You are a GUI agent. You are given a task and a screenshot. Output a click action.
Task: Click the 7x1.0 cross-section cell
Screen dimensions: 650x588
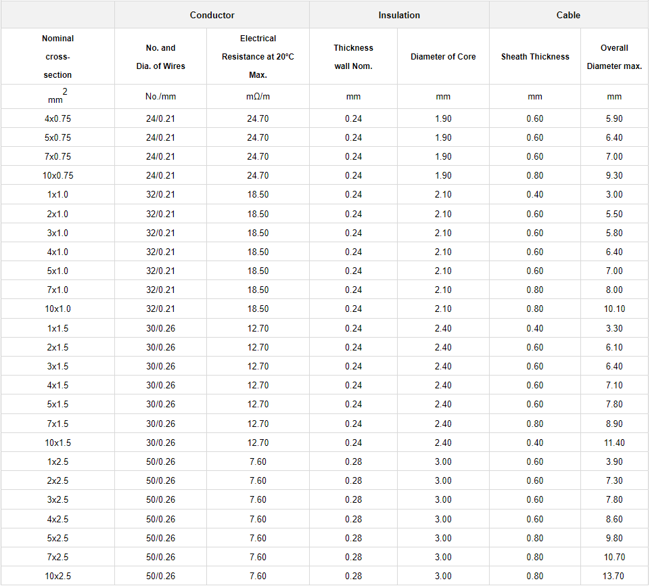coord(57,290)
